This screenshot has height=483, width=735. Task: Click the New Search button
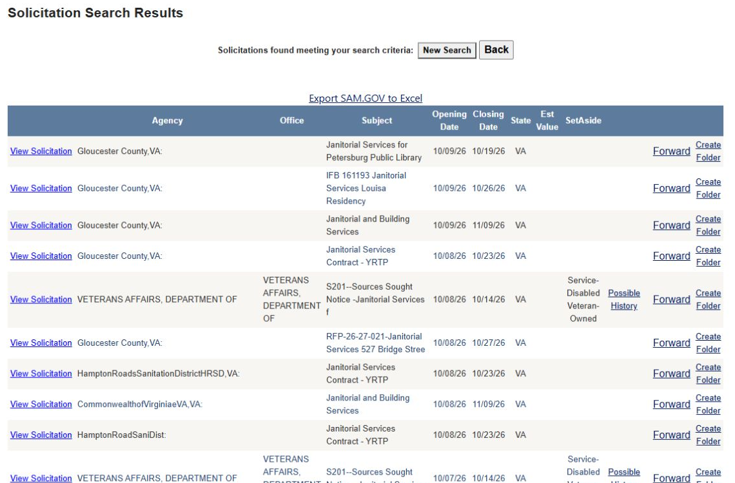click(x=447, y=50)
